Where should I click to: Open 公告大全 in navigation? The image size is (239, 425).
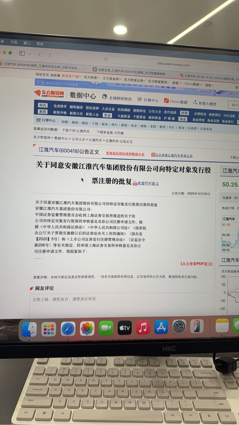tap(155, 111)
